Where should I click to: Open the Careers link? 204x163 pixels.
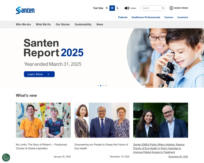pos(169,17)
